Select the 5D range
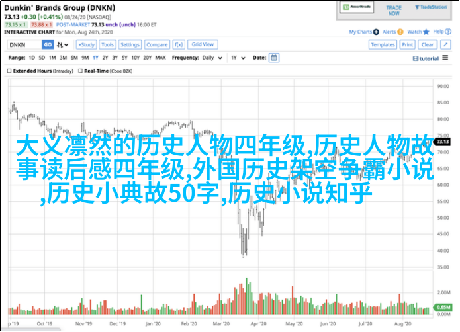The image size is (460, 332). [x=42, y=58]
